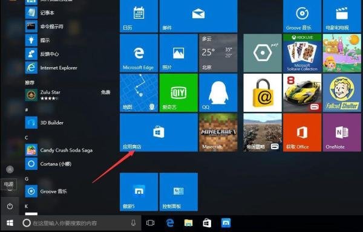Click the 获取 Office tile

point(302,132)
